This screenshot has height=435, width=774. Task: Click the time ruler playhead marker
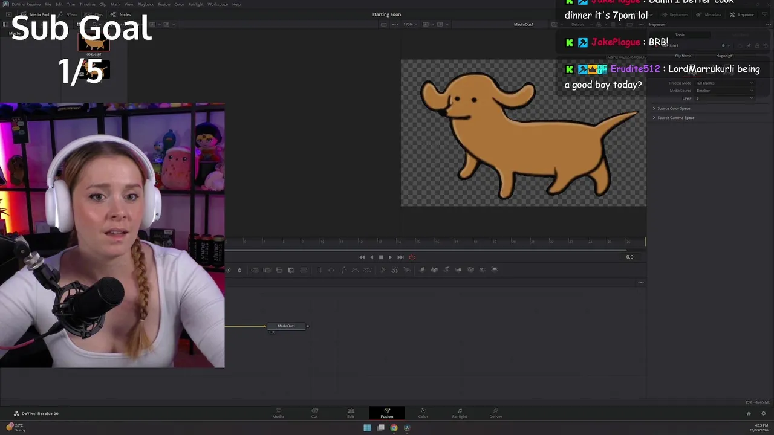tap(645, 242)
